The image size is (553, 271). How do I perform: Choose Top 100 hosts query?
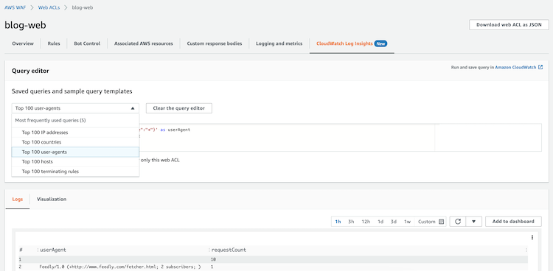click(75, 162)
